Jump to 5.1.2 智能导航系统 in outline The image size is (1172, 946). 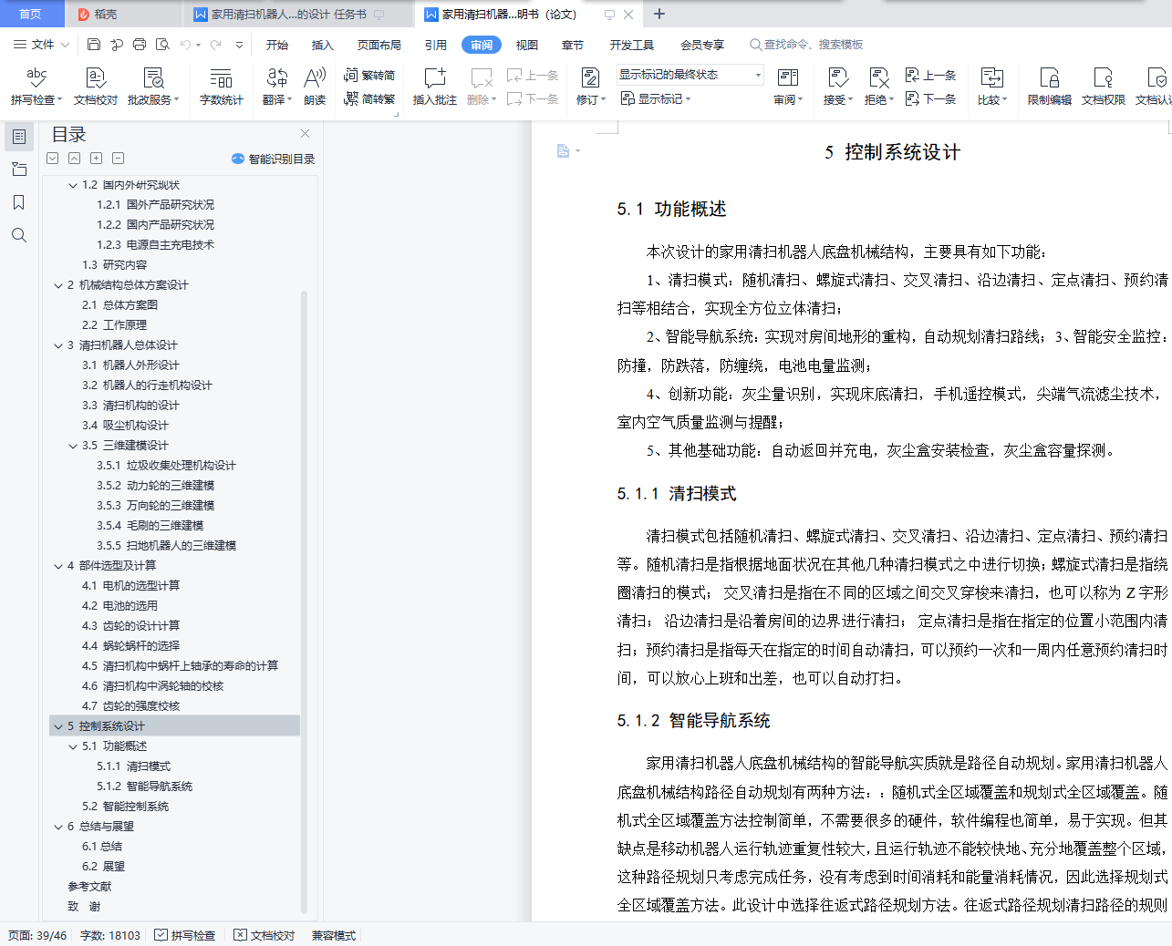[145, 787]
